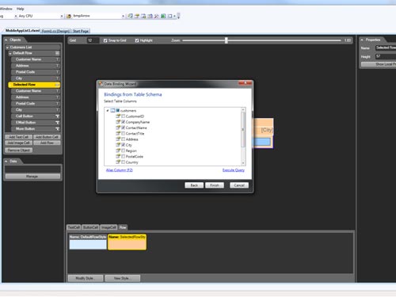
Task: Click the Back button in wizard
Action: click(x=194, y=185)
